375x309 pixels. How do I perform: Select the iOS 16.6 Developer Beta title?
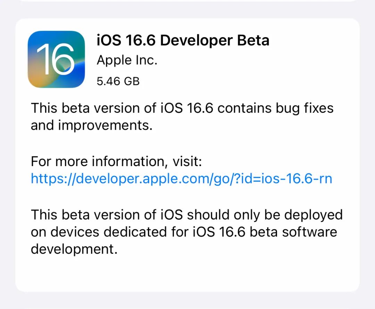point(183,40)
